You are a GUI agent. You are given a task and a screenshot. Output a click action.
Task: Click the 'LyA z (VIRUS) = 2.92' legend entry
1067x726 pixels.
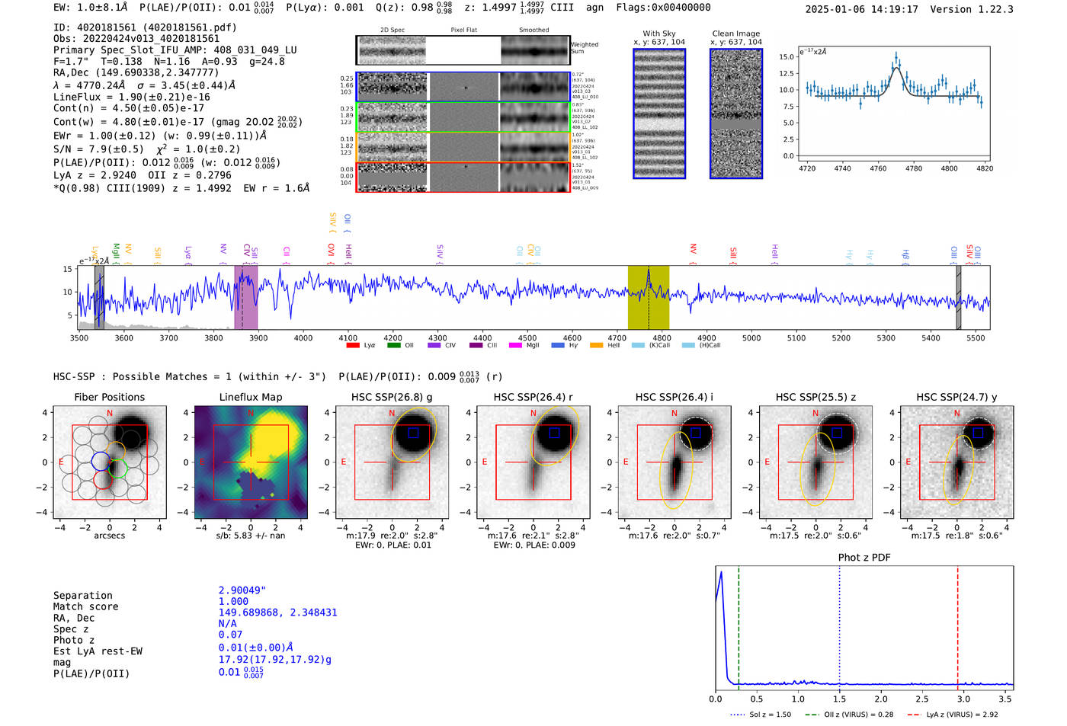coord(952,715)
